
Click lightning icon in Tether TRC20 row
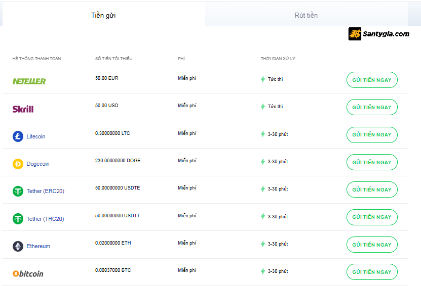tap(263, 216)
